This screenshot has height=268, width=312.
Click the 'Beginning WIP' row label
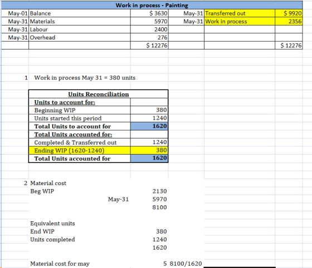(x=55, y=110)
